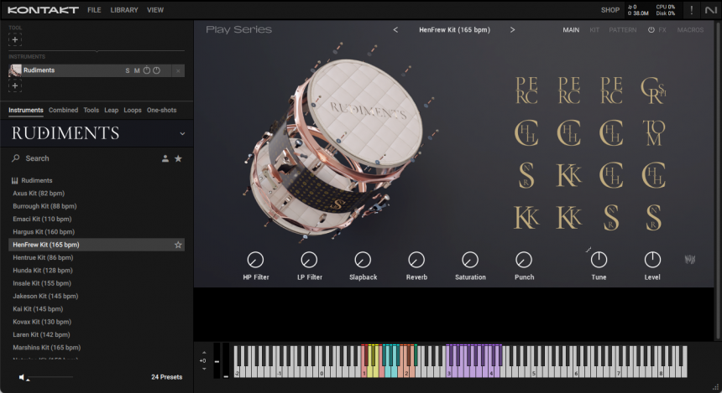
Task: Click the add Tool plus slot
Action: [x=15, y=39]
